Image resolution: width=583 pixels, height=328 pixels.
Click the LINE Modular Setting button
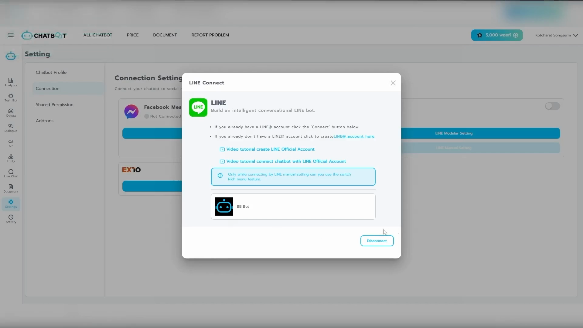tap(481, 133)
